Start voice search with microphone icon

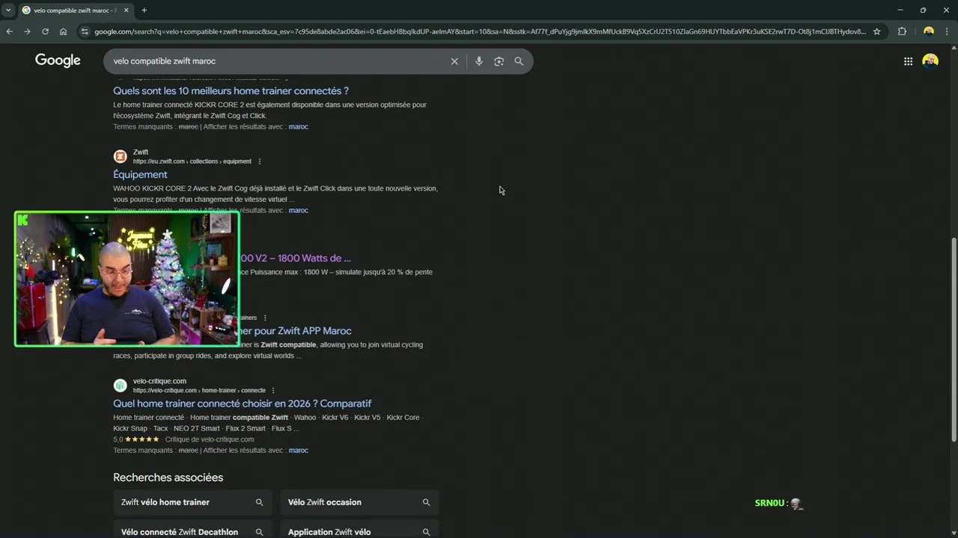(x=479, y=61)
